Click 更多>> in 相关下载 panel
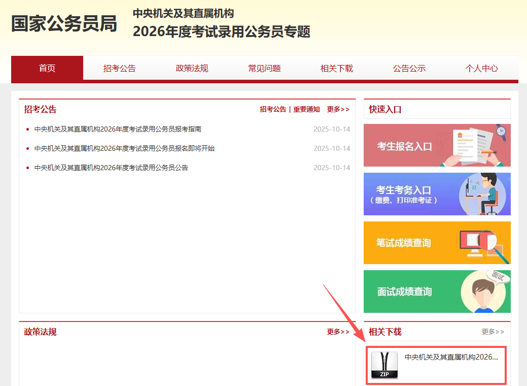This screenshot has height=386, width=527. tap(493, 332)
